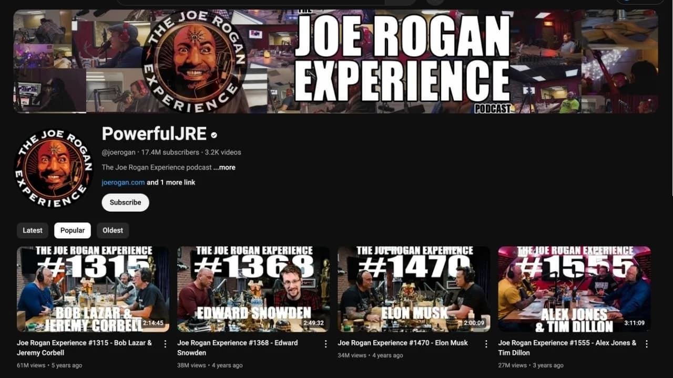Click '27M views' under Alex Jones video
The image size is (673, 378).
[512, 365]
